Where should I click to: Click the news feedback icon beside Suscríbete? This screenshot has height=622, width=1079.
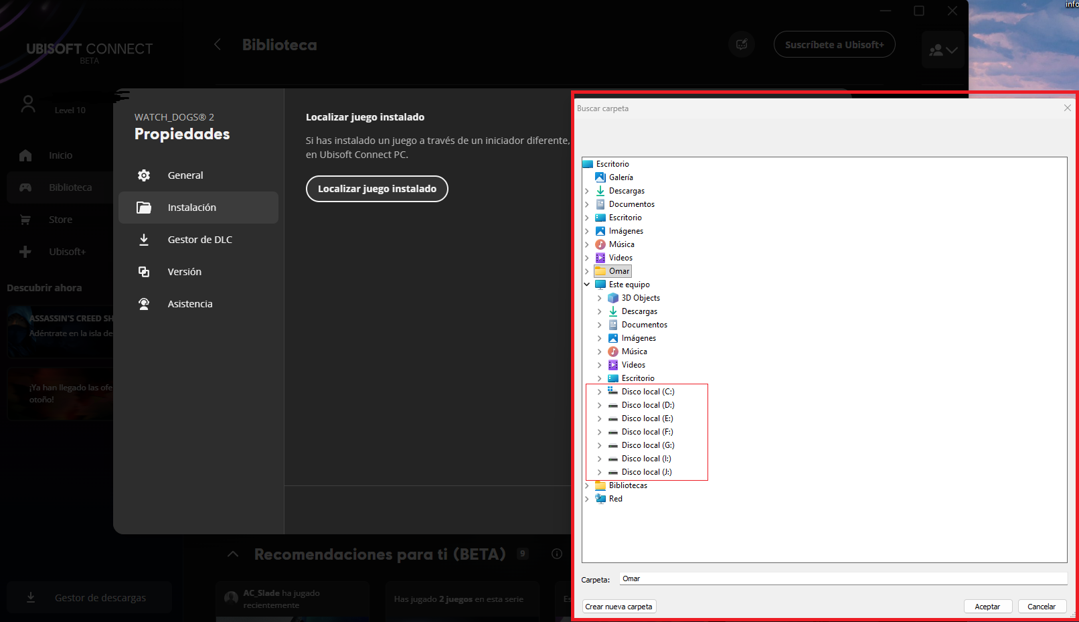point(742,45)
